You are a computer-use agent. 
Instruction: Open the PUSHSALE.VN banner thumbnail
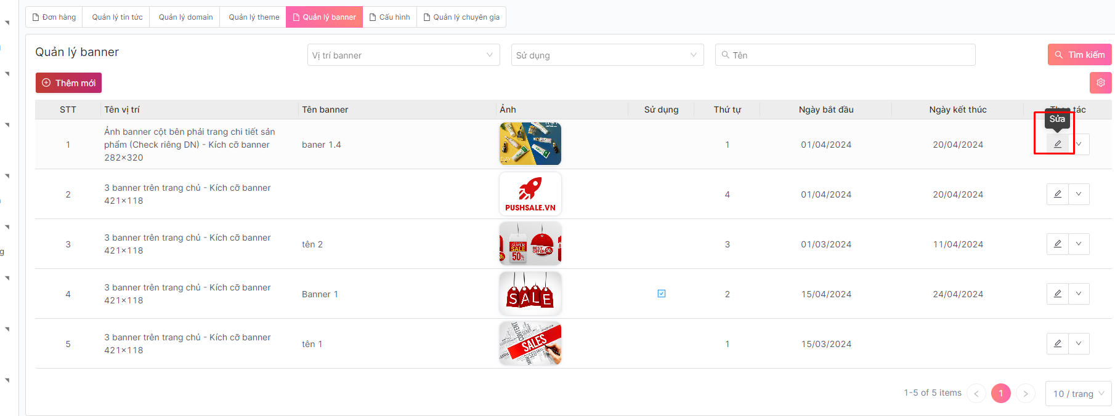[530, 194]
